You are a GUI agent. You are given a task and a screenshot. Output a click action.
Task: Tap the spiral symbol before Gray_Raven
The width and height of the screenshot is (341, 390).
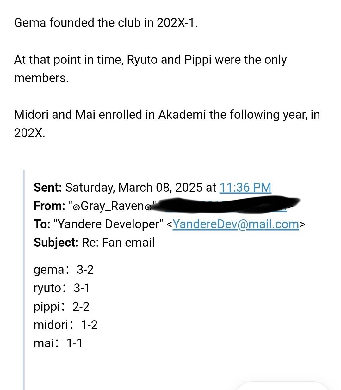76,207
